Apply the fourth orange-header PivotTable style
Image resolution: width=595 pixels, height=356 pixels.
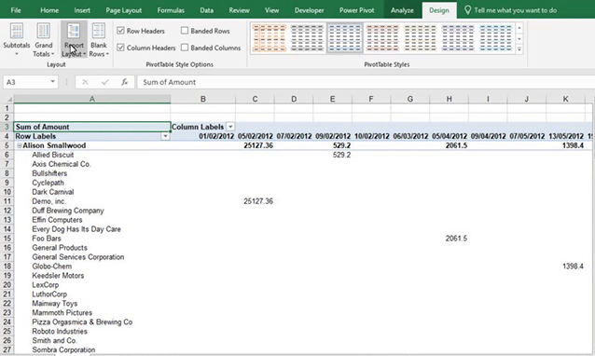[x=382, y=38]
